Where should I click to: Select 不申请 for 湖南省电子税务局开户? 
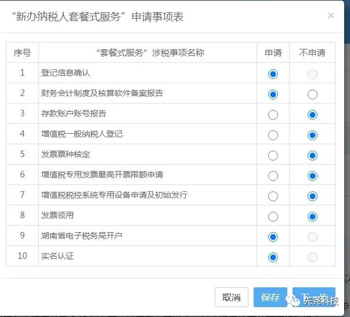point(312,237)
